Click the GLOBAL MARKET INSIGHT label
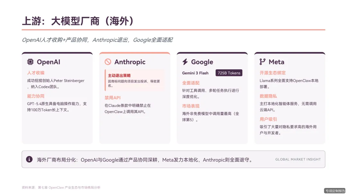This screenshot has width=347, height=195. coord(298,159)
